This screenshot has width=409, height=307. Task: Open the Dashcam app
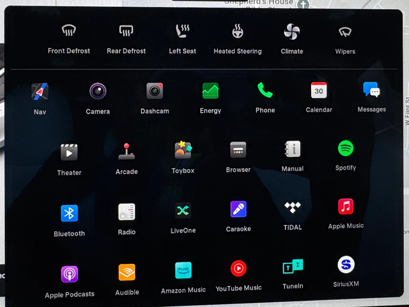click(x=155, y=91)
